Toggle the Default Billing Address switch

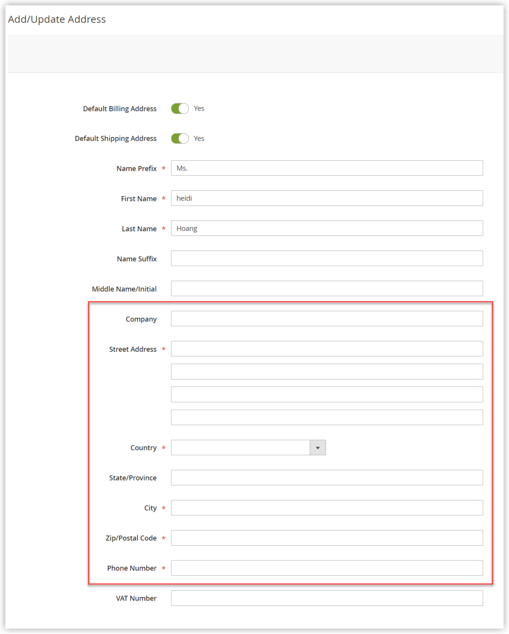pos(180,109)
